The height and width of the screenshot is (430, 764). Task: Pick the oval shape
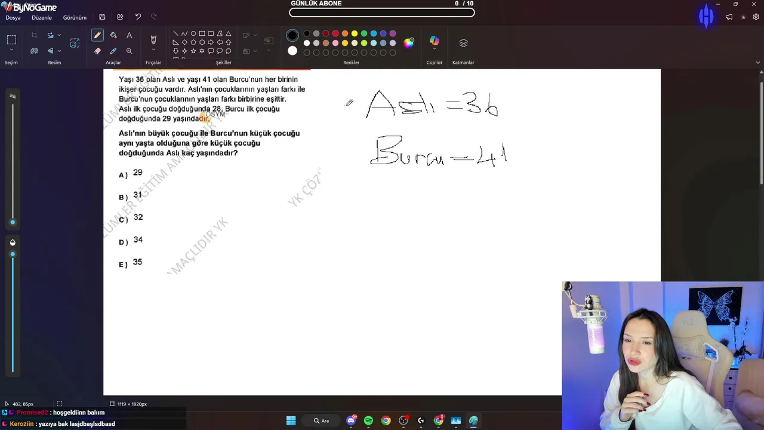(x=193, y=33)
